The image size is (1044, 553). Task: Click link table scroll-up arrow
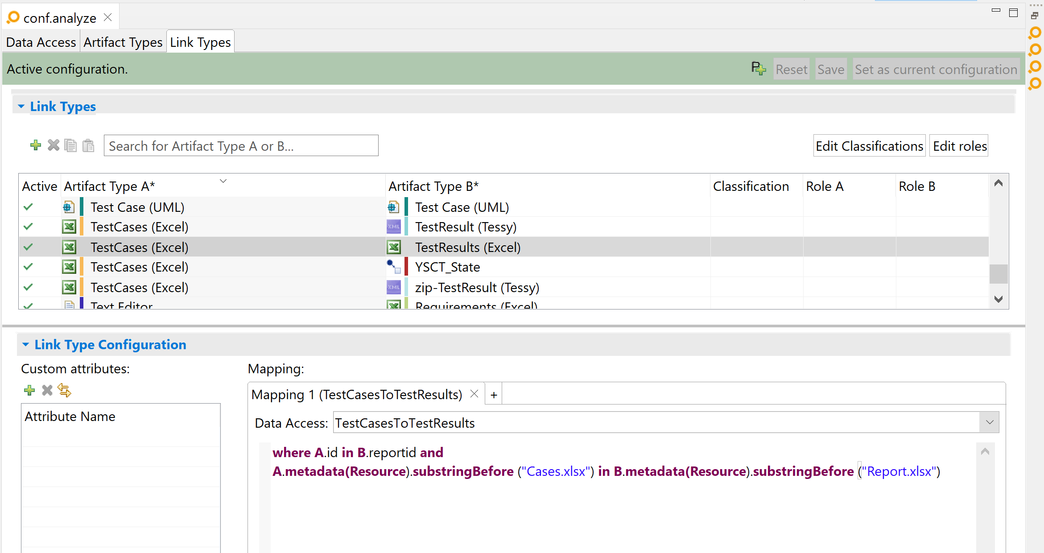pos(999,183)
